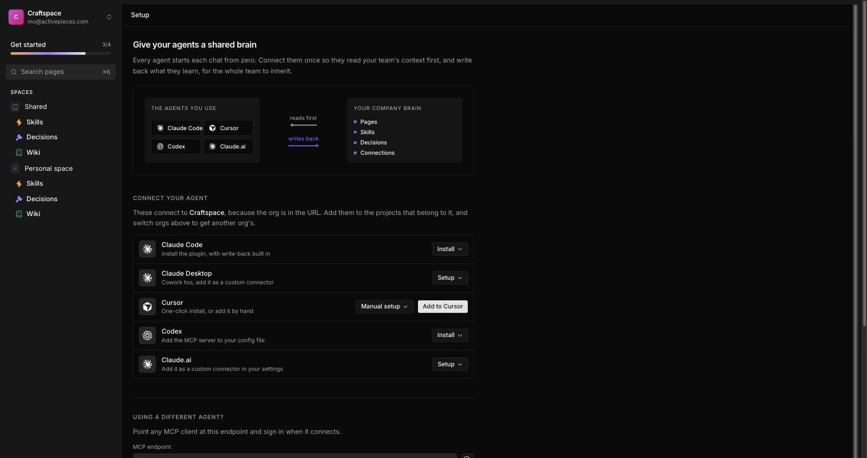Image resolution: width=867 pixels, height=458 pixels.
Task: Open the Claude Code Install dropdown
Action: tap(450, 249)
